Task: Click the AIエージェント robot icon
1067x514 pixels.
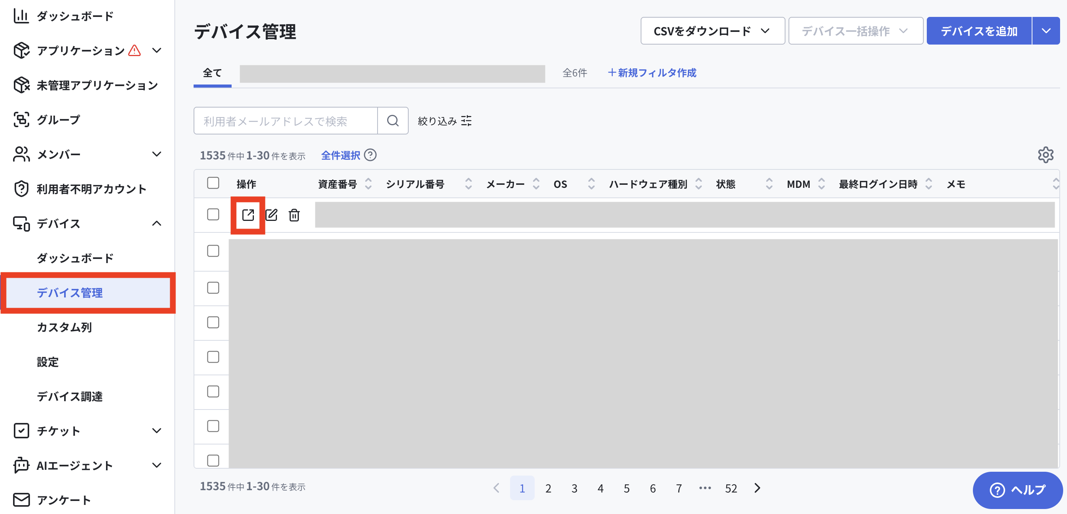Action: pyautogui.click(x=22, y=465)
